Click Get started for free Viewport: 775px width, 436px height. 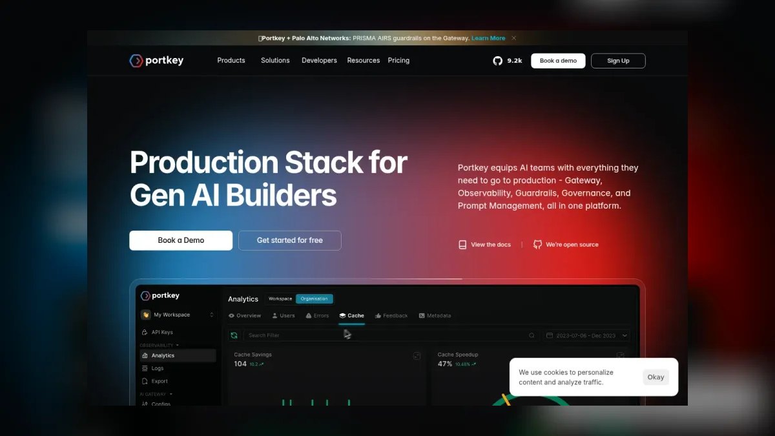pyautogui.click(x=290, y=240)
